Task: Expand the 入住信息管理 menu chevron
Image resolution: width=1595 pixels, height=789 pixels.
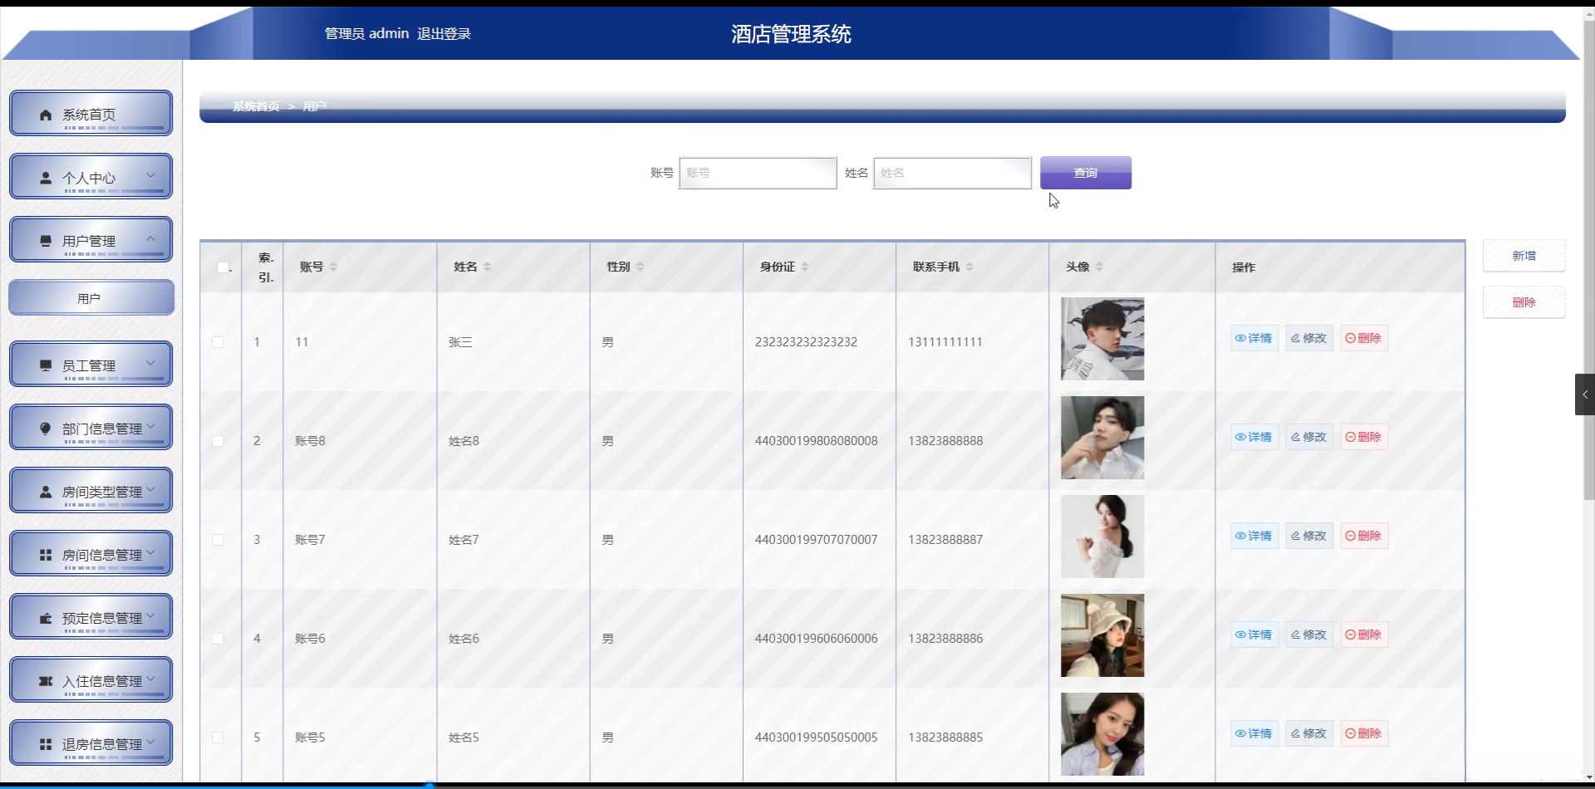Action: (150, 679)
